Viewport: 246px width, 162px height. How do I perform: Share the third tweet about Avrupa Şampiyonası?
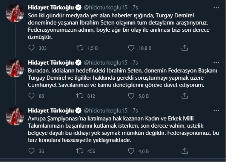[x=184, y=151]
